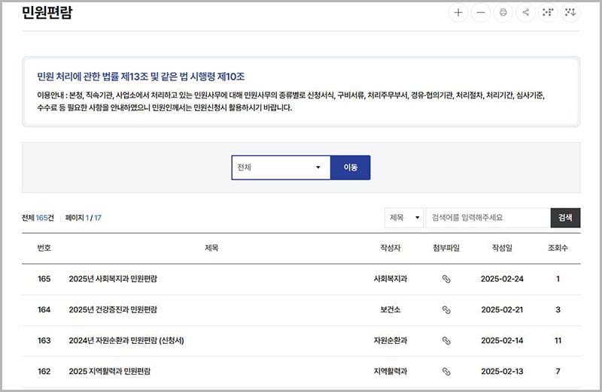The width and height of the screenshot is (602, 392).
Task: Click the 조회수 column header
Action: click(x=558, y=248)
